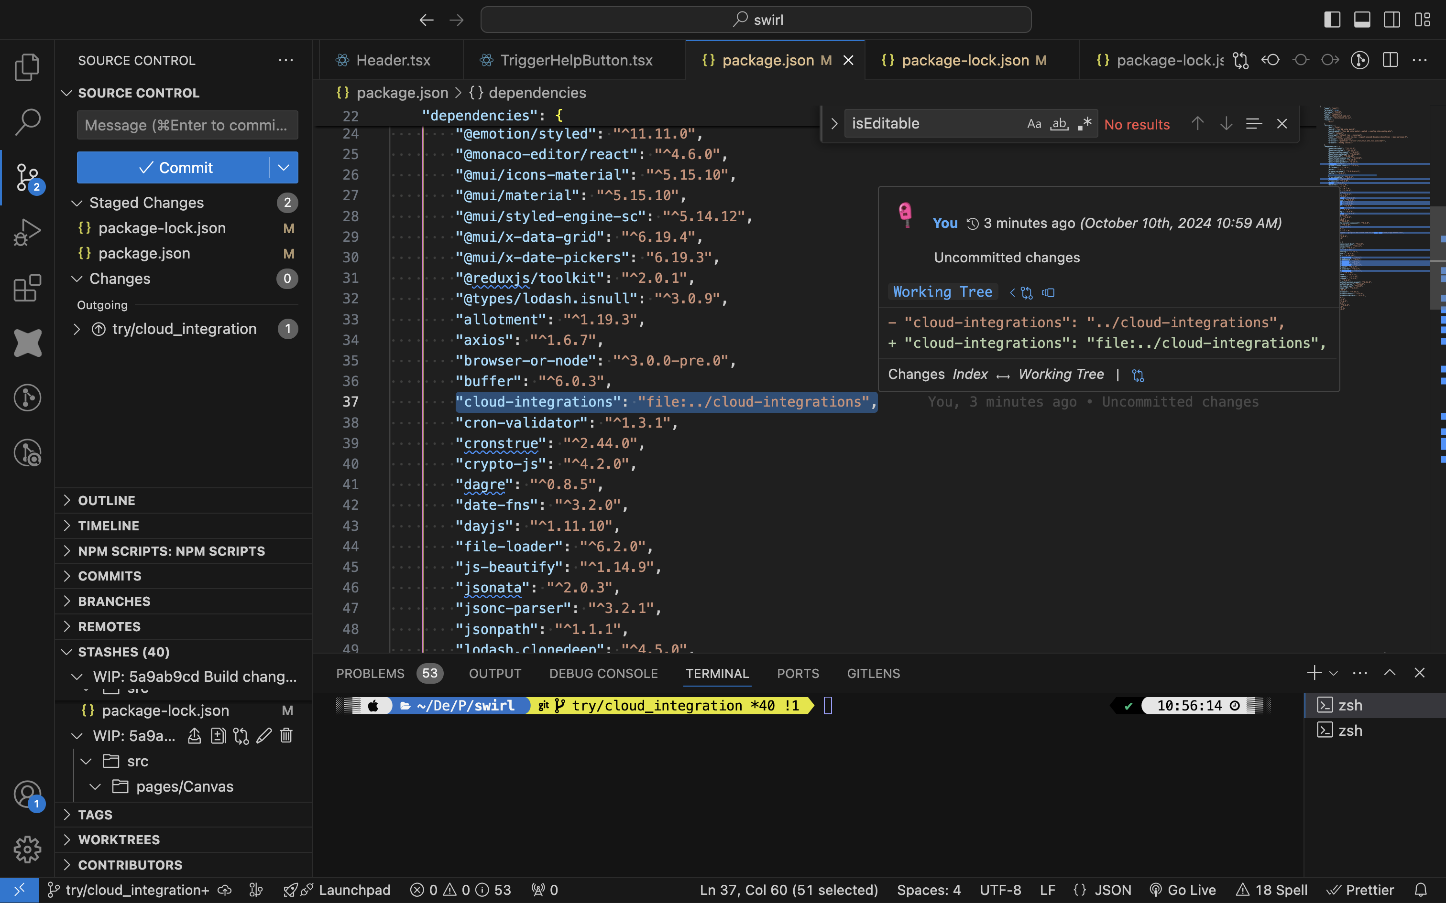Click Go Live in status bar
Image resolution: width=1446 pixels, height=903 pixels.
pyautogui.click(x=1183, y=890)
